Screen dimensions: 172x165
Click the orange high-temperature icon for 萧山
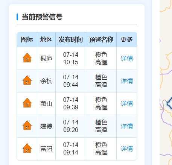coord(27,103)
